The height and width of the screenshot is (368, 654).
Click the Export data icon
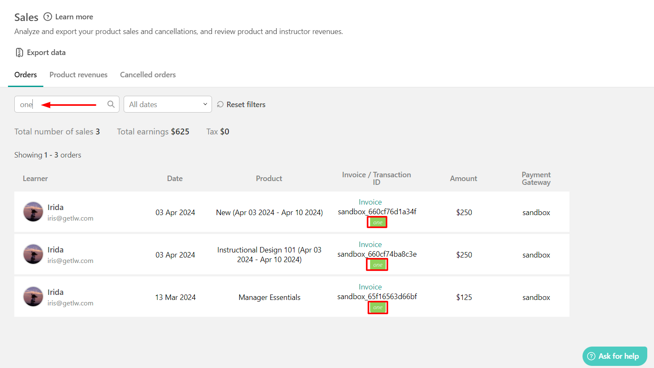click(19, 52)
